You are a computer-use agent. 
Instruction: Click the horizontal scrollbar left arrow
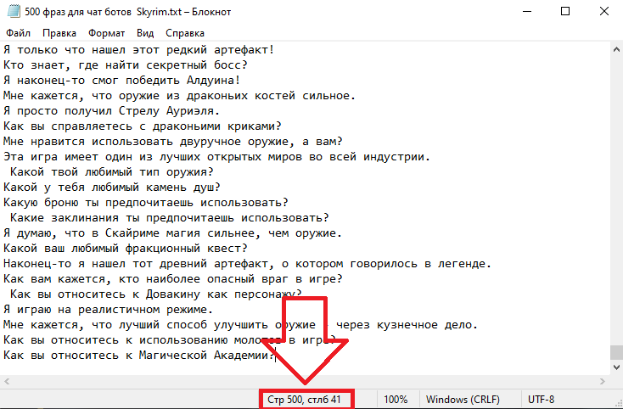click(7, 381)
